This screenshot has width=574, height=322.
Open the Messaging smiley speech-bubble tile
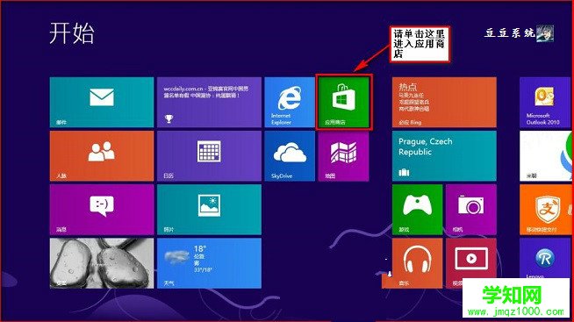[x=102, y=210]
